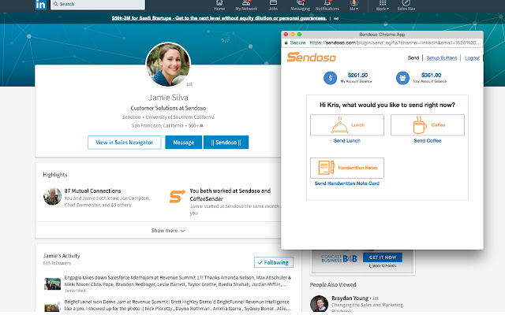Screen dimensions: 505x315
Task: Click GET IT NOW Comcast ad button
Action: click(x=383, y=258)
